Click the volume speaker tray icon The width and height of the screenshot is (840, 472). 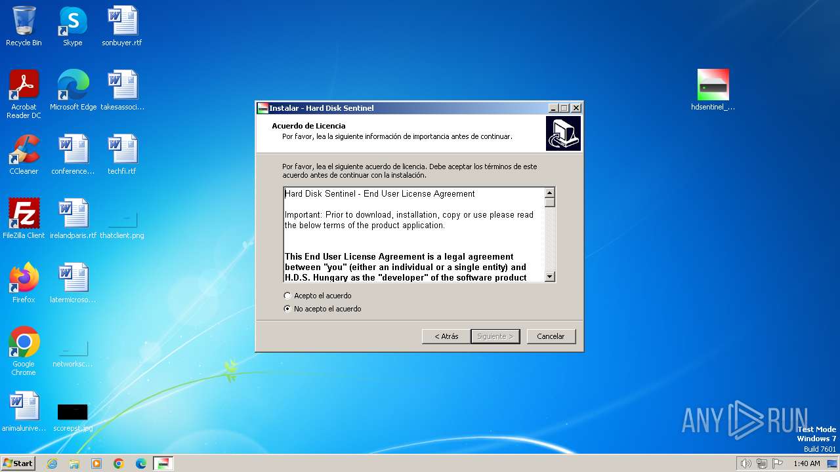click(745, 463)
